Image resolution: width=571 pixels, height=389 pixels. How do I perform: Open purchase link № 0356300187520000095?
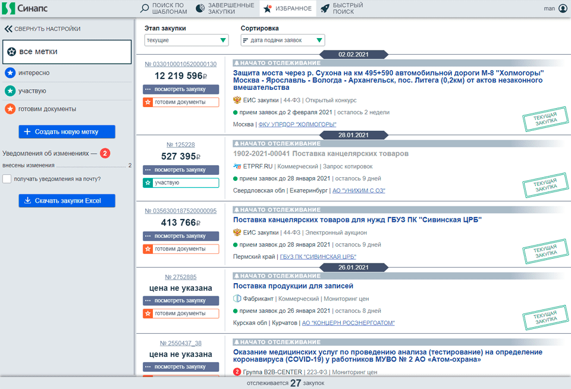181,211
